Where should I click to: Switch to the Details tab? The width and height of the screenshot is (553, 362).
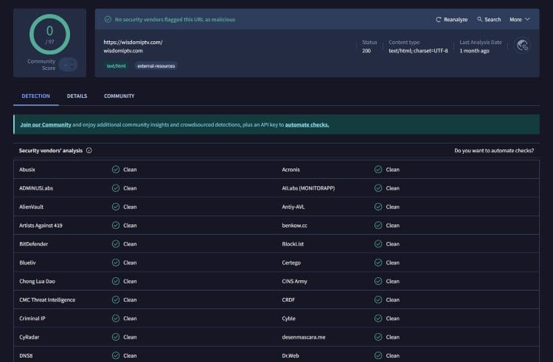77,96
